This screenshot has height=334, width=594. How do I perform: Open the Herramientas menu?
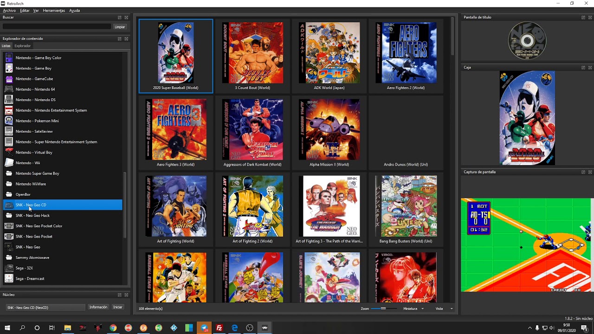pyautogui.click(x=54, y=10)
